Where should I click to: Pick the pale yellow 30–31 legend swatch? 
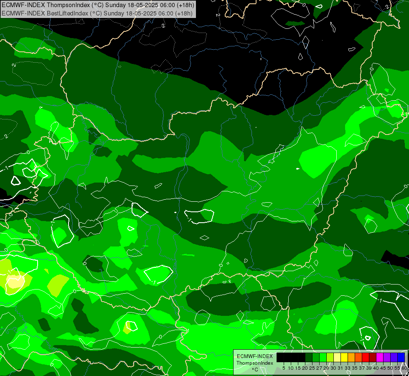point(337,357)
